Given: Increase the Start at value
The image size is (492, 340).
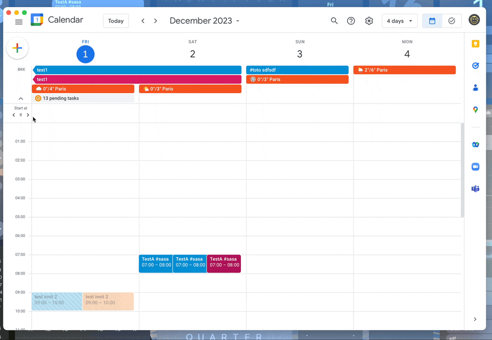Looking at the screenshot, I should (28, 115).
